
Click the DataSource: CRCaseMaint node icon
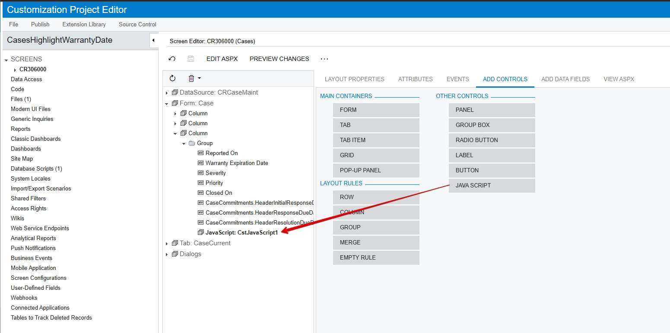pos(175,92)
